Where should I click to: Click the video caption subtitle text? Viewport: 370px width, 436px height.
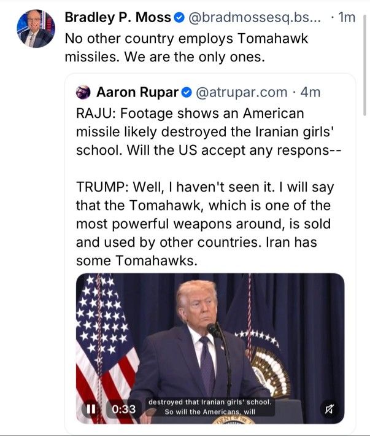pos(210,407)
